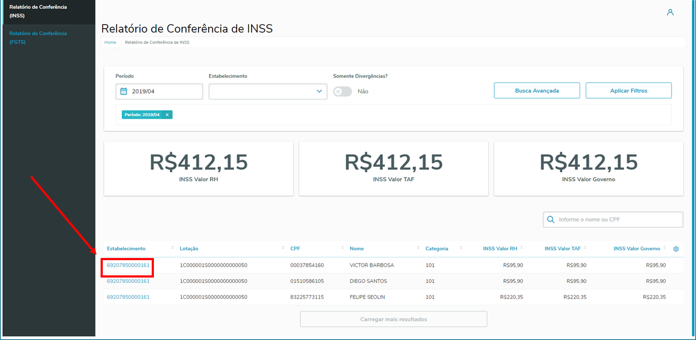Click the calendar icon in Período field

[123, 91]
